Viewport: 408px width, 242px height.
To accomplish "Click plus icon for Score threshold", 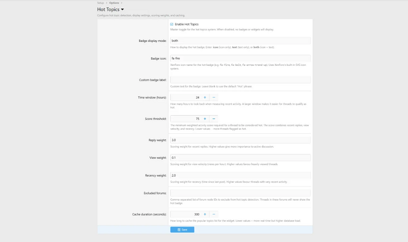I will (205, 119).
